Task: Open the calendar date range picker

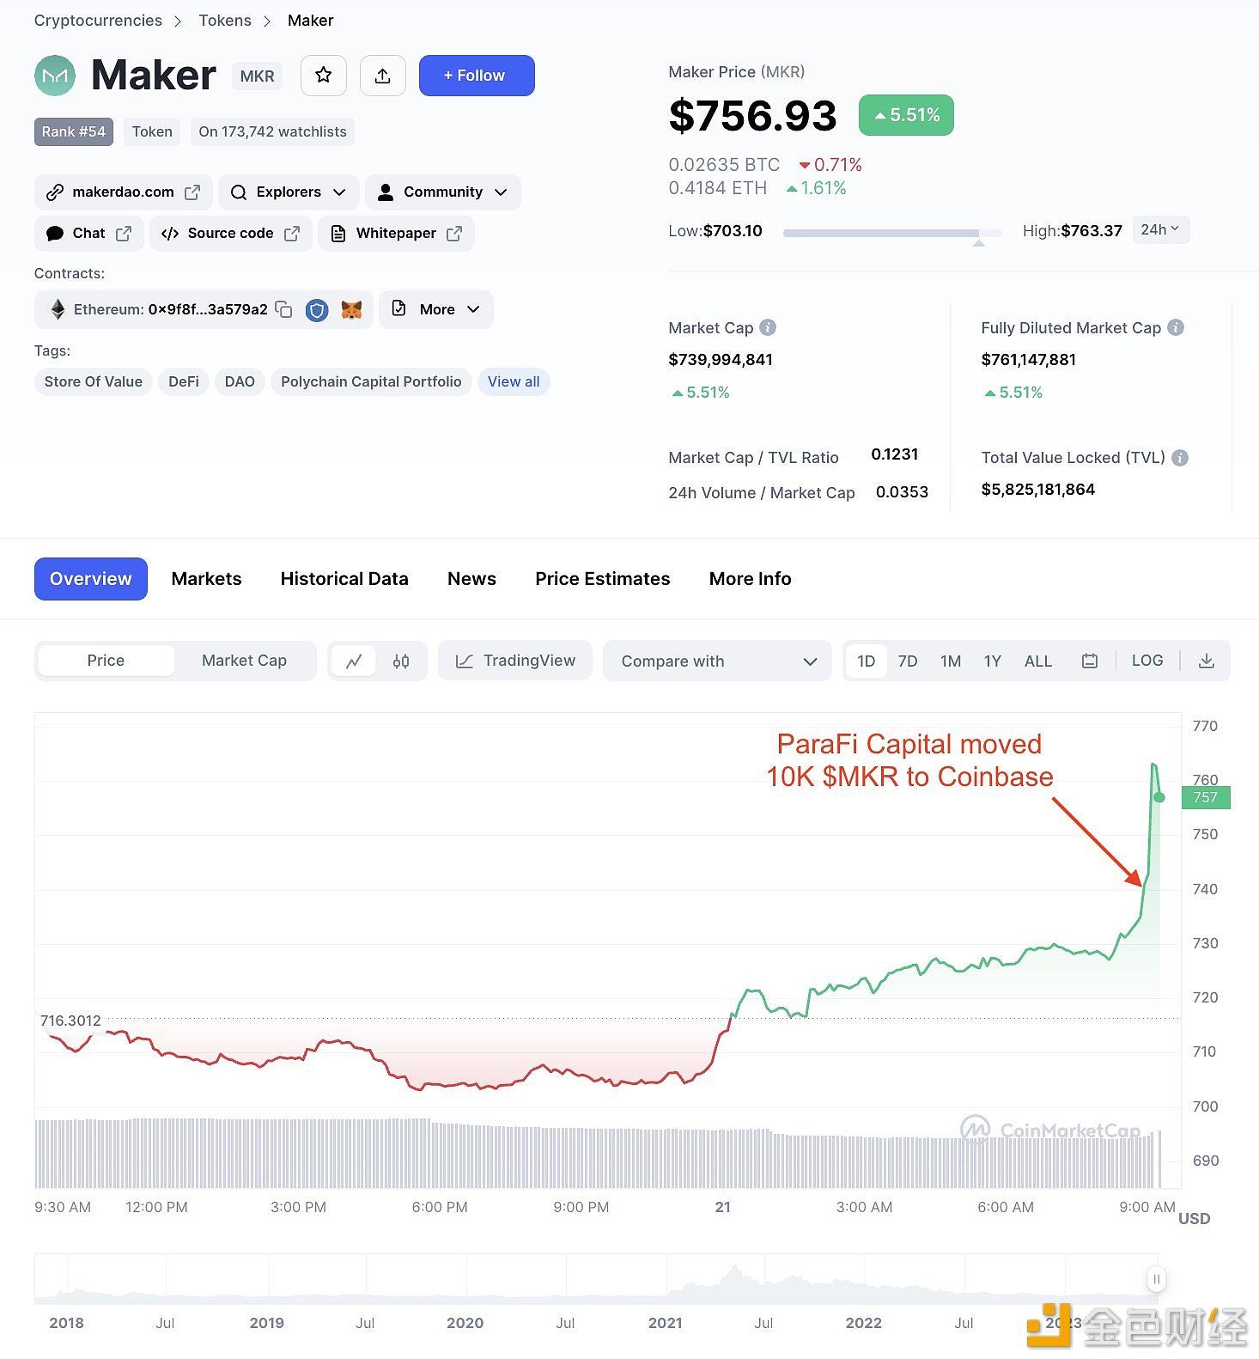Action: (1090, 661)
